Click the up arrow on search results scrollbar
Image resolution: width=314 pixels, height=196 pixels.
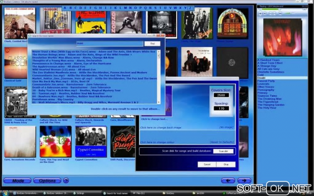tap(159, 52)
